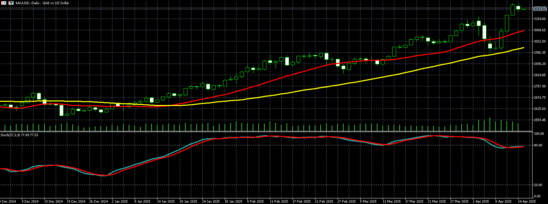Viewport: 548px width, 204px height.
Task: Open the Depth of Market icon
Action: tap(11, 3)
